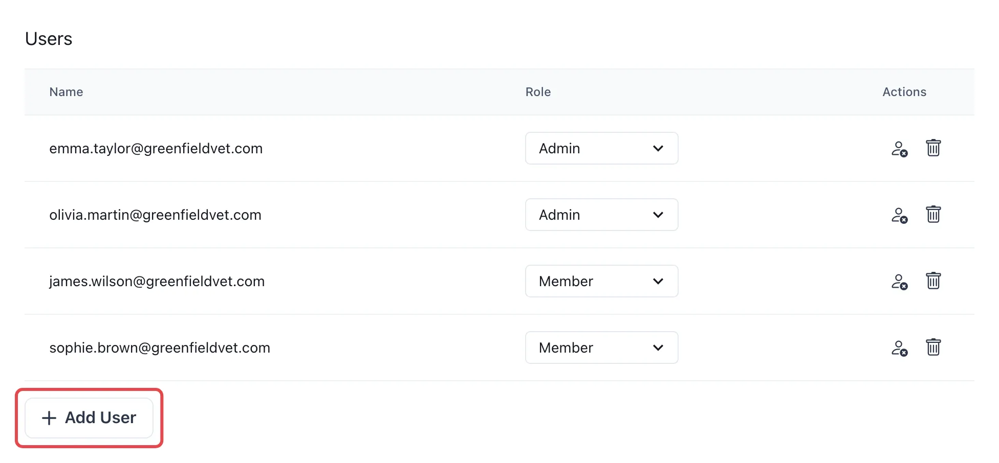Select the email sophie.brown@greenfieldvet.com

tap(160, 348)
